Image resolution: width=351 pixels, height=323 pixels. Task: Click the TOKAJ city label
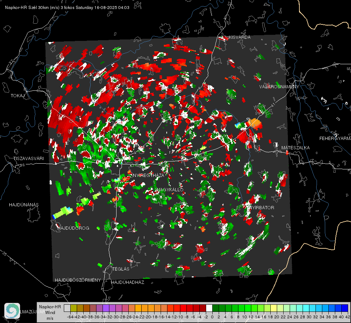(x=18, y=96)
